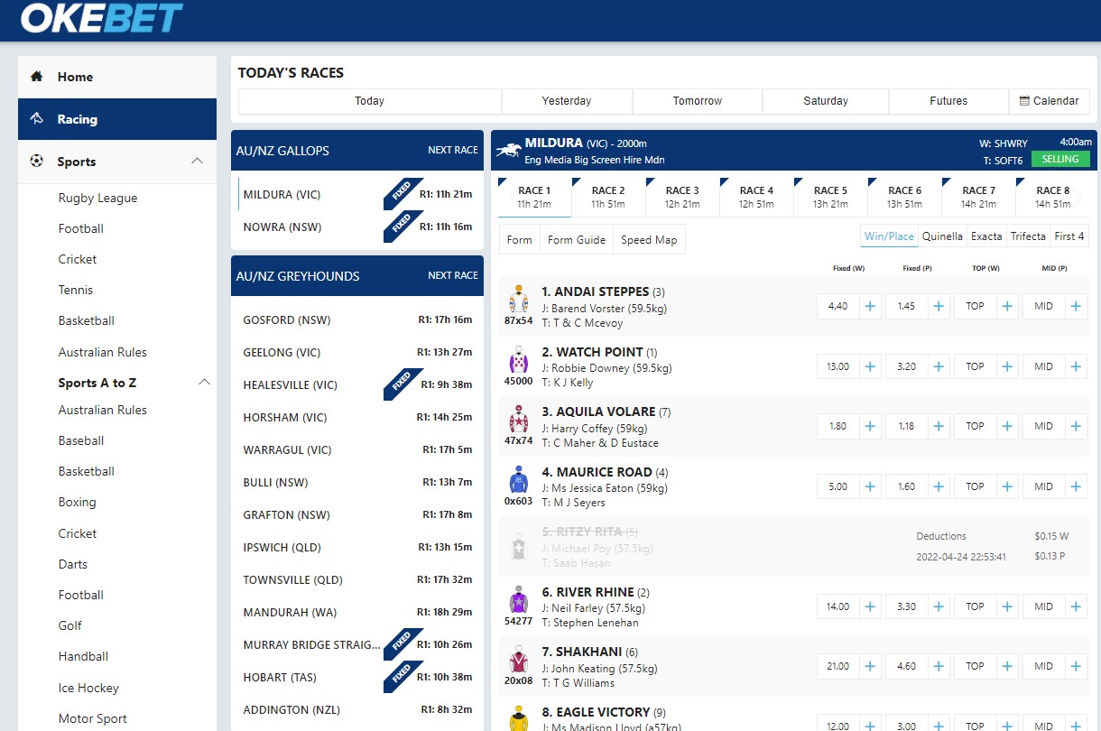Open Rugby League in the sidebar
The image size is (1101, 731).
97,198
